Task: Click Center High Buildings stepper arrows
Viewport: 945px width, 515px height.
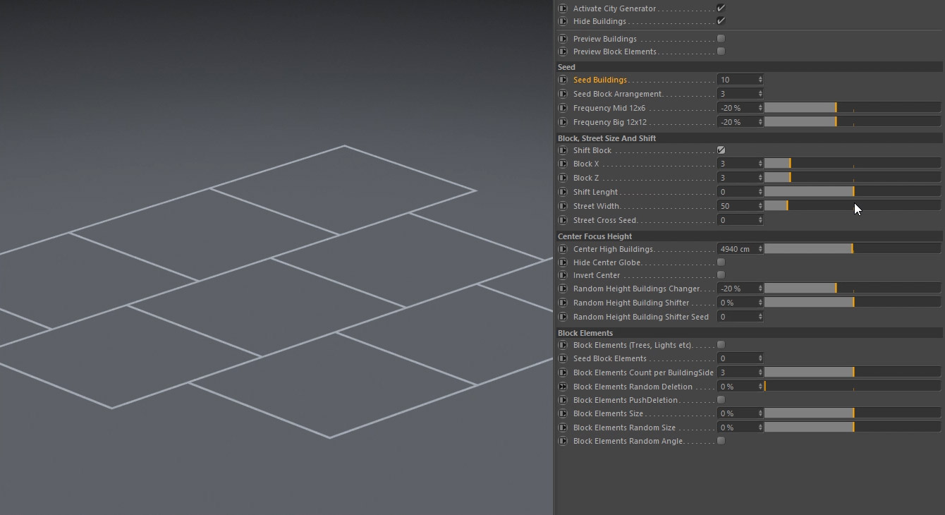Action: (760, 249)
